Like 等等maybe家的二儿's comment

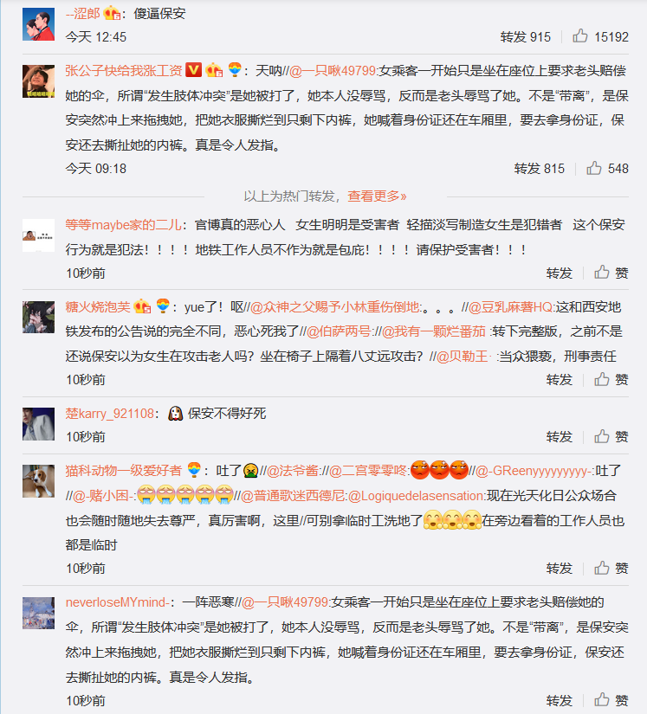pyautogui.click(x=611, y=273)
